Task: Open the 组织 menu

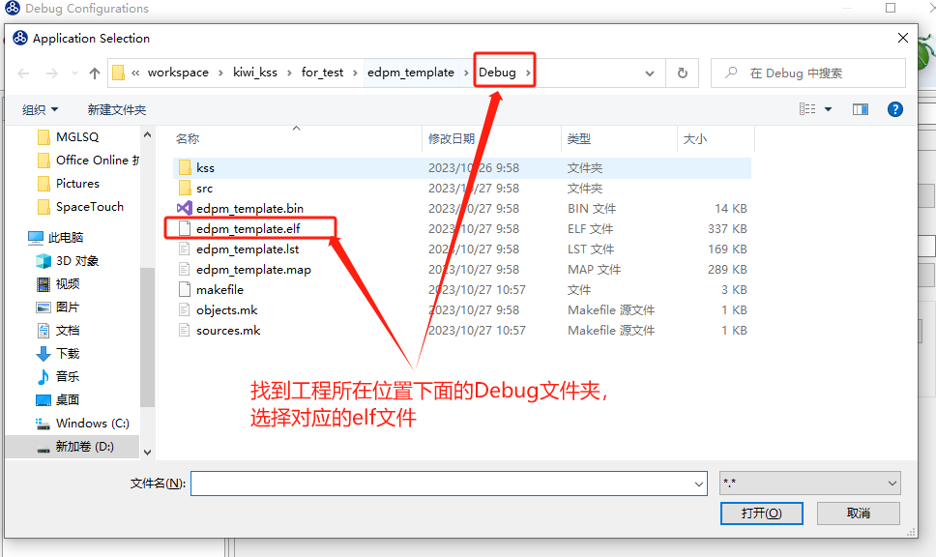Action: (x=40, y=109)
